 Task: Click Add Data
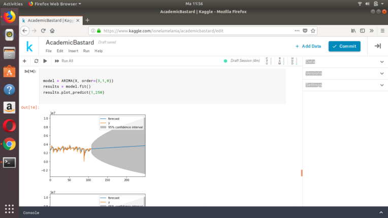[308, 46]
